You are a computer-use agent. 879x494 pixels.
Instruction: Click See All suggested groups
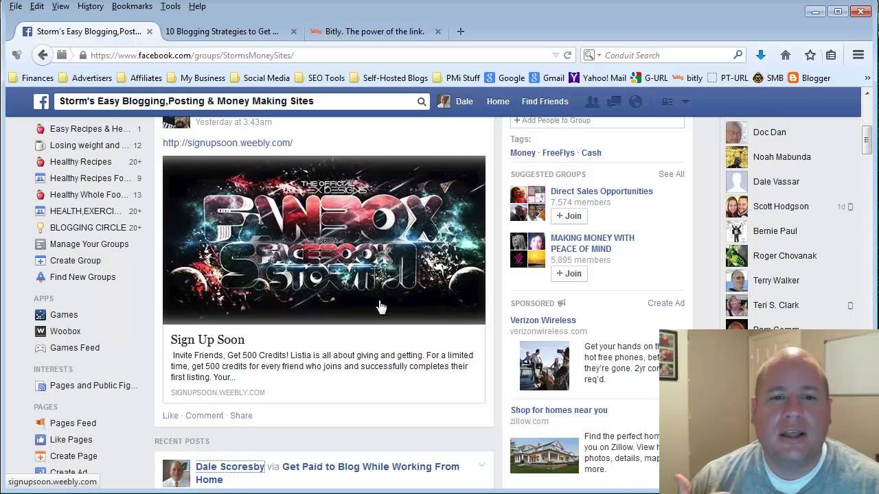[672, 174]
